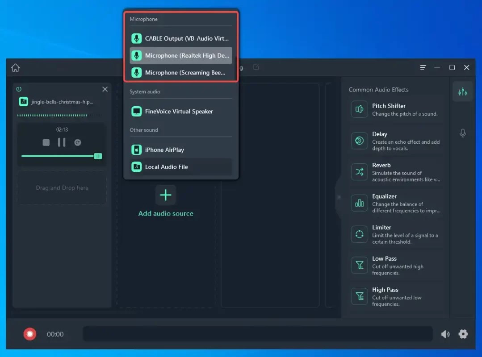Click the Add audio source label
The height and width of the screenshot is (357, 482).
[166, 214]
